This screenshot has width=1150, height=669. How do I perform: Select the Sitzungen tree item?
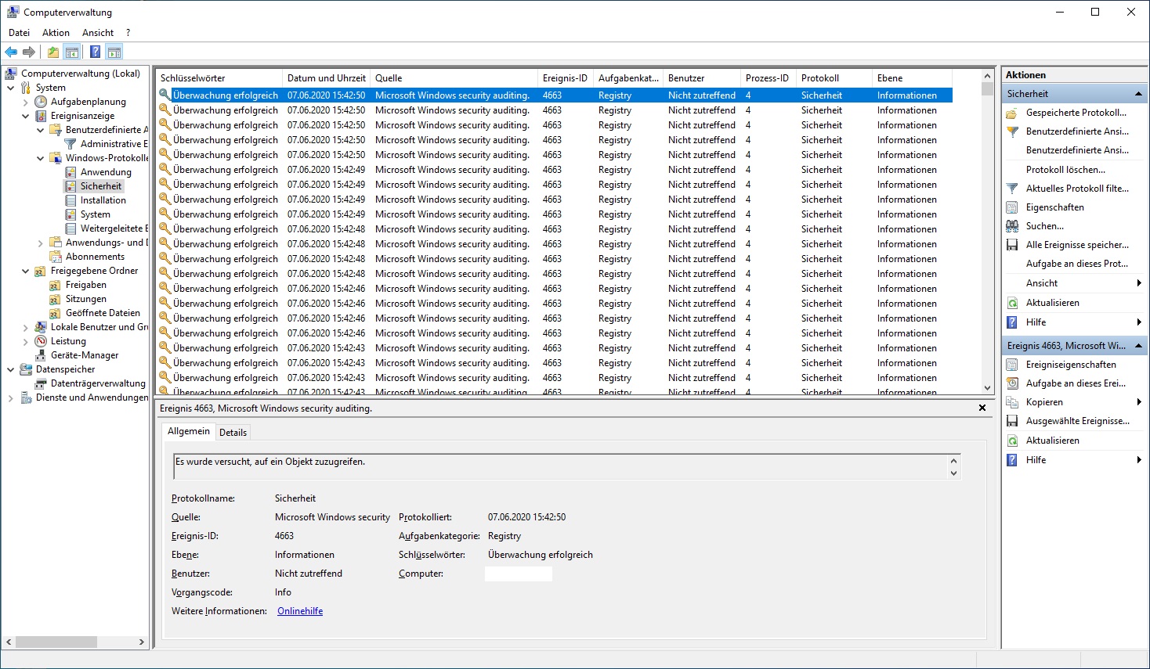click(86, 299)
